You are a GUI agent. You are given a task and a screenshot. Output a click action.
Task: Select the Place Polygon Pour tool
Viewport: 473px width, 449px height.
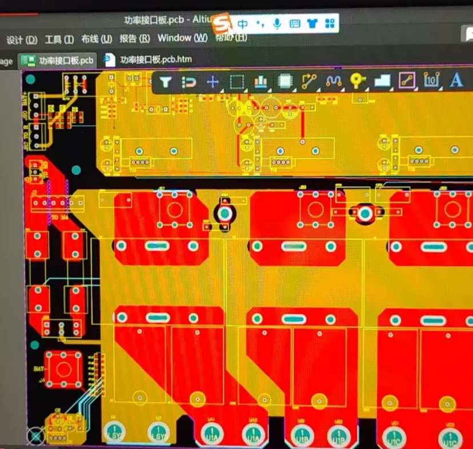(382, 81)
